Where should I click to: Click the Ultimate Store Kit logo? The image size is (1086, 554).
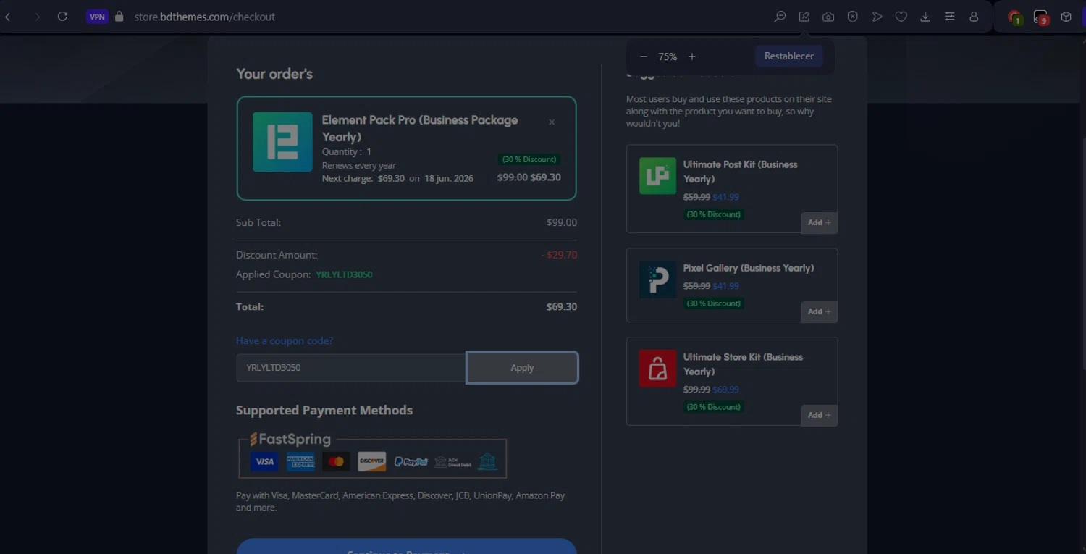click(657, 369)
